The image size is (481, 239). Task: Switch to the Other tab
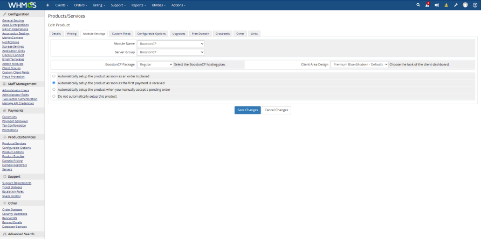click(240, 34)
